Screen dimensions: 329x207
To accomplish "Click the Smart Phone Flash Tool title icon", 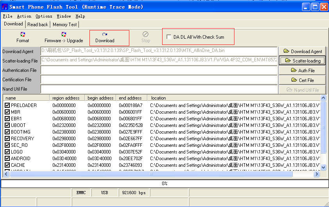I will pyautogui.click(x=4, y=7).
